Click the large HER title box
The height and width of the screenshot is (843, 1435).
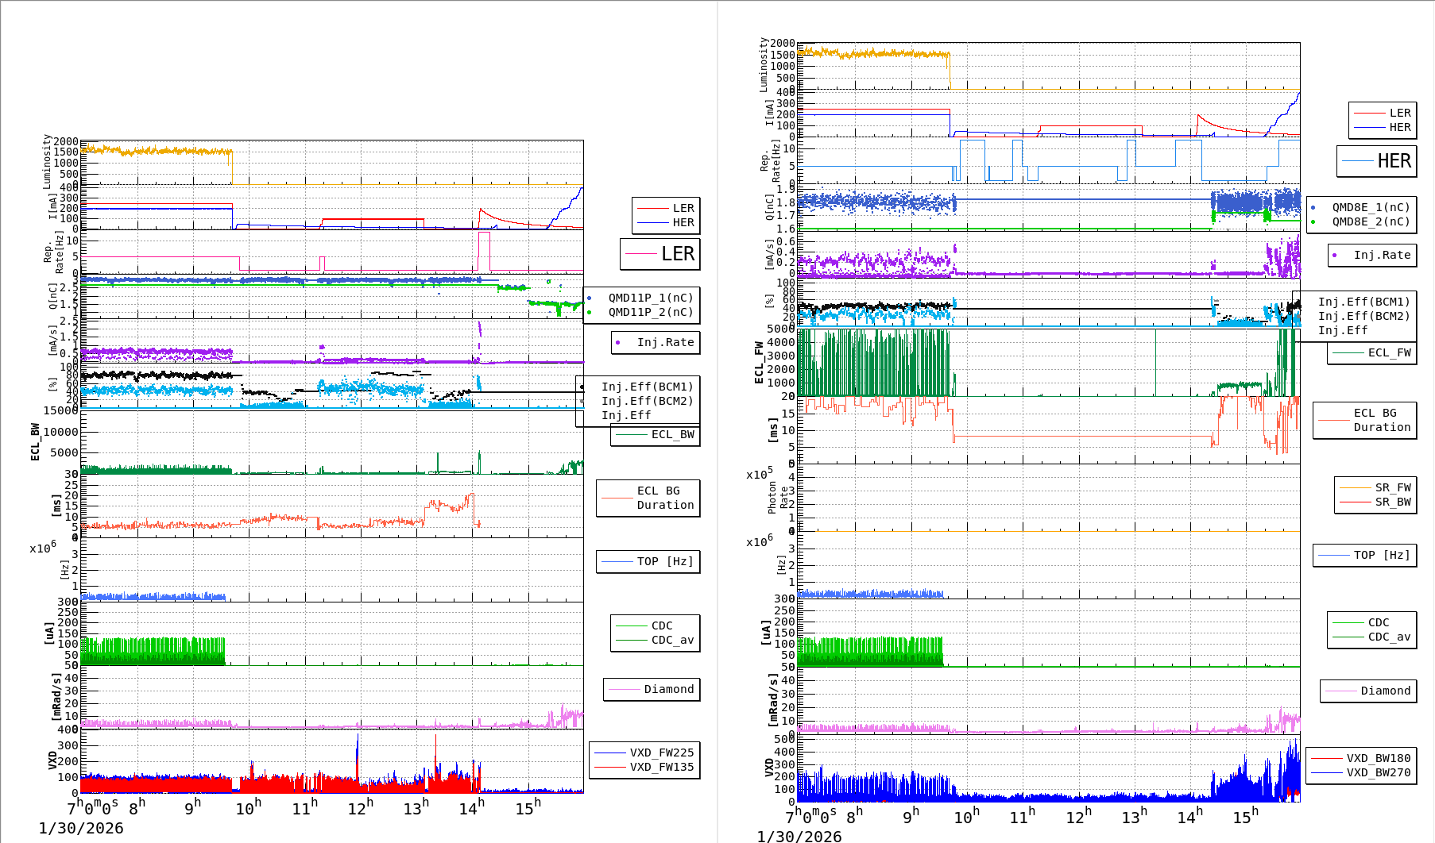click(x=1377, y=161)
